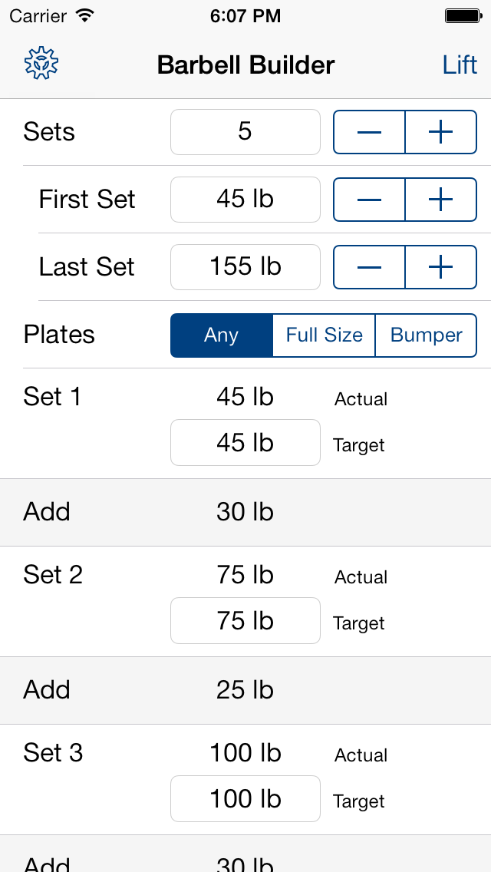This screenshot has width=491, height=872.
Task: Tap Set 3 target 100 lb field
Action: 245,798
